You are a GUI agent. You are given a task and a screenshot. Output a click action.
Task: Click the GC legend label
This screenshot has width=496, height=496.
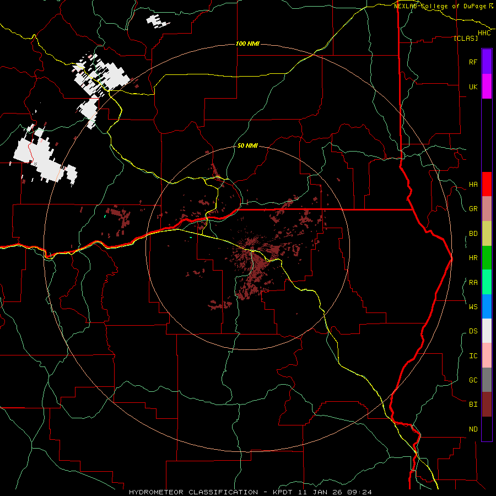point(473,380)
